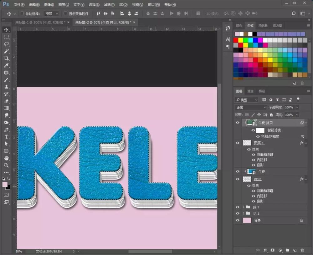The image size is (313, 255).
Task: Toggle visibility of 智能滤镜
Action: (253, 130)
